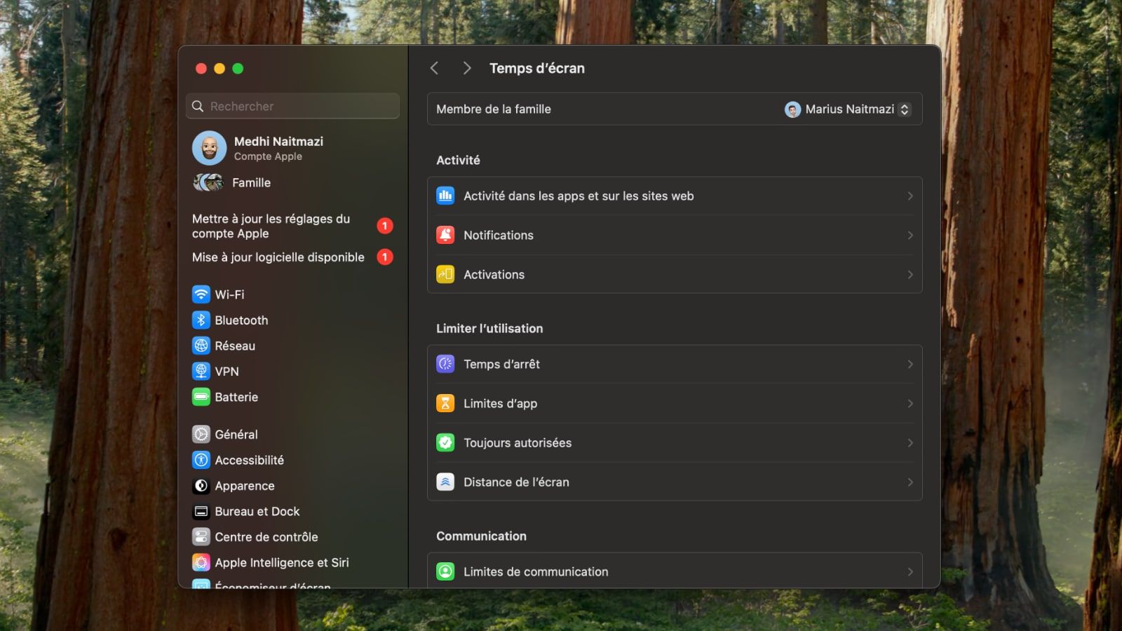Click the Toujours autorisées text
Image resolution: width=1122 pixels, height=631 pixels.
point(518,442)
